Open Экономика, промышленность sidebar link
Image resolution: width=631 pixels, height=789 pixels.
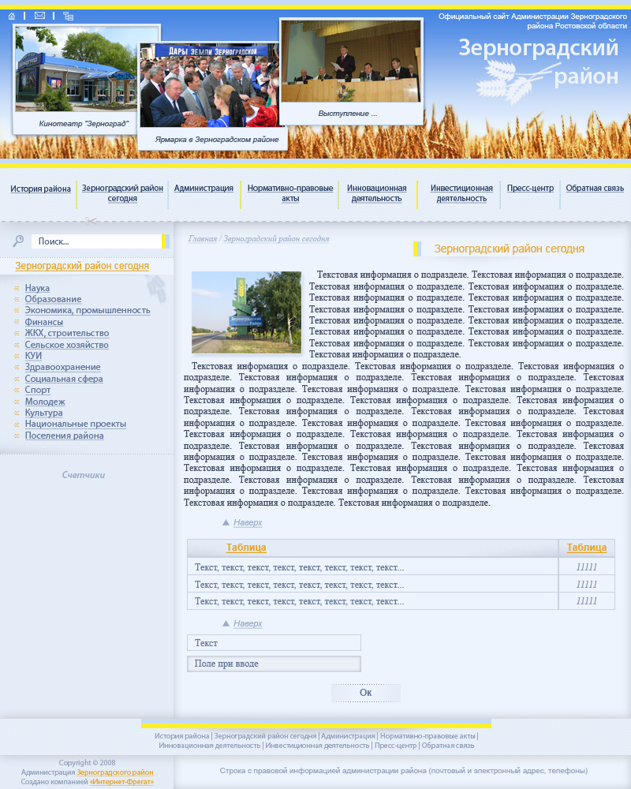coord(88,310)
